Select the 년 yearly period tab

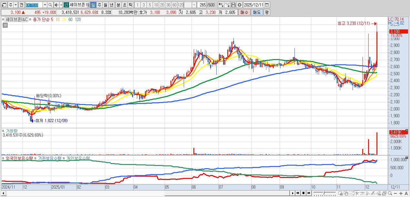(111, 5)
